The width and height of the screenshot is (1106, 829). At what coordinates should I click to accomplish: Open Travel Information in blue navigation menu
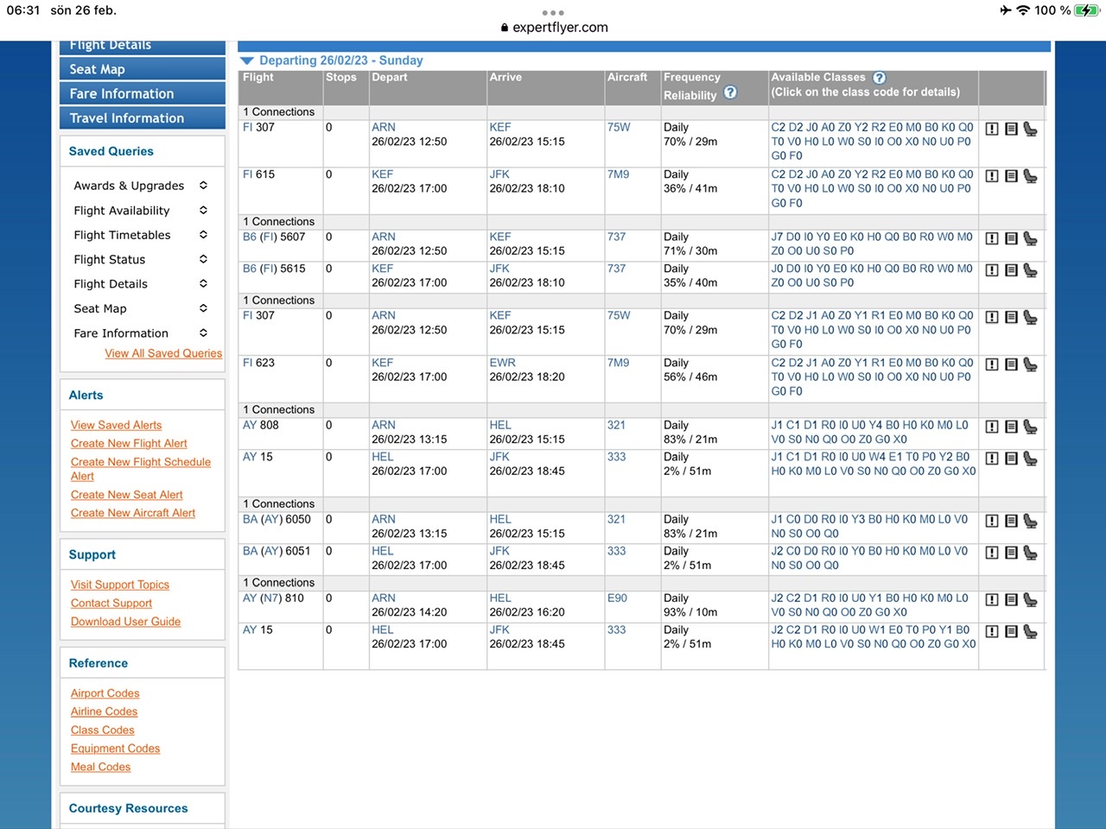point(143,118)
